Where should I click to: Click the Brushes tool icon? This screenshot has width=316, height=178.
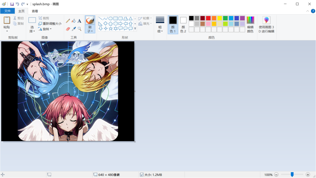90,20
